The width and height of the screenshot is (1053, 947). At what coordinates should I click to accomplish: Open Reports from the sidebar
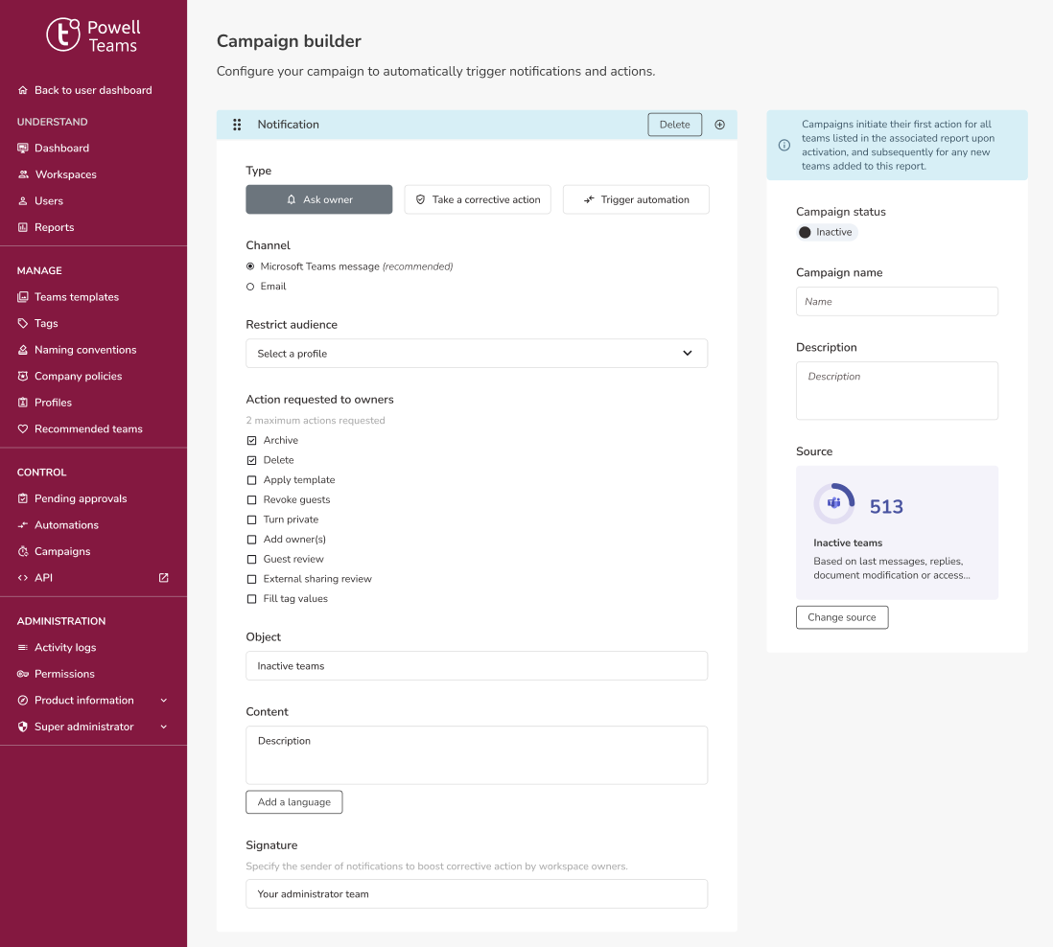tap(55, 227)
